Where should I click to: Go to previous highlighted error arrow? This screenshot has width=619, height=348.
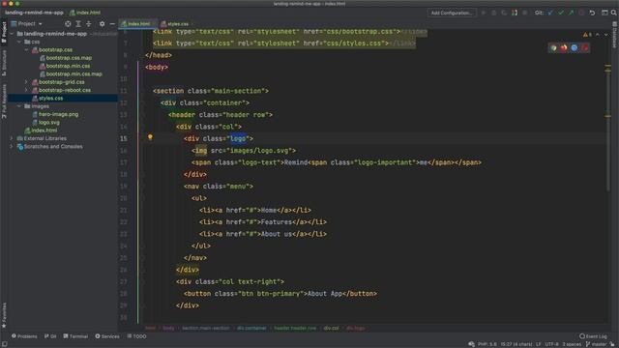[x=598, y=35]
